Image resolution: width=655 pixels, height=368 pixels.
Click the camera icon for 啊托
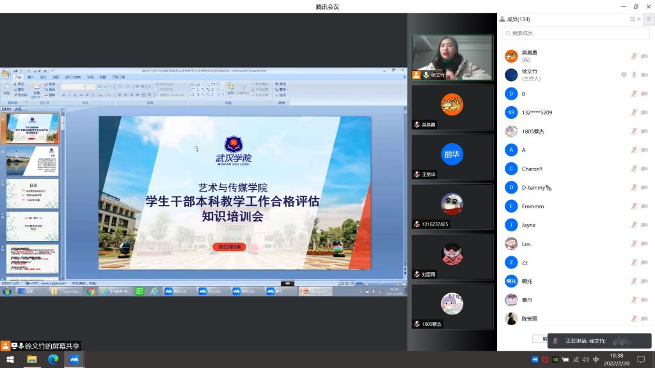click(x=645, y=281)
